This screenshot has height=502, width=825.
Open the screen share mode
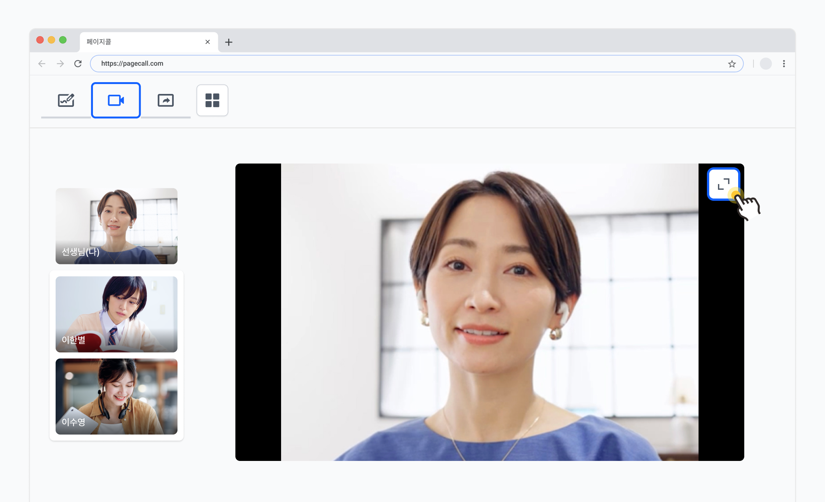[x=166, y=100]
